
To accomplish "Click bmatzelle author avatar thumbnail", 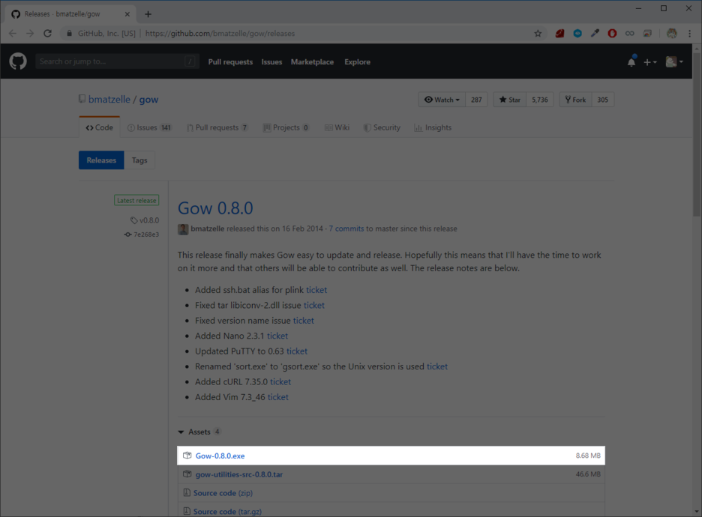I will coord(183,229).
